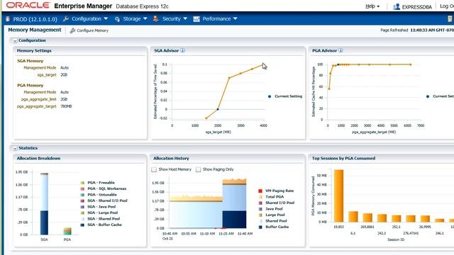Click the EXPRESSDBA user icon

(397, 6)
